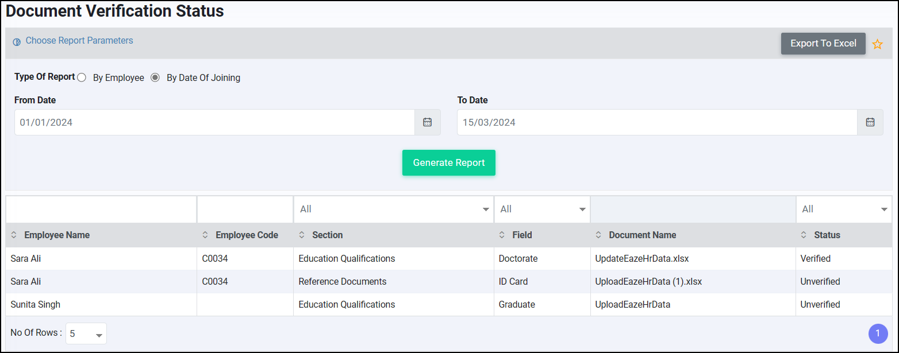The image size is (899, 353).
Task: Sort the Status column using arrows
Action: tap(804, 235)
